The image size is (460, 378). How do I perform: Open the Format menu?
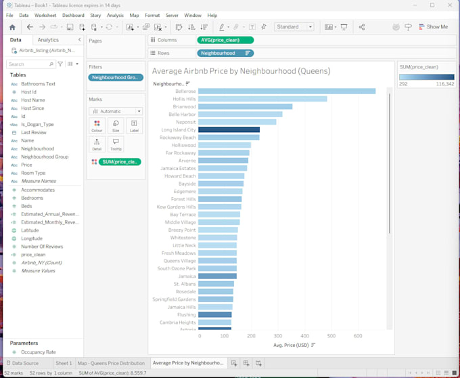point(152,16)
